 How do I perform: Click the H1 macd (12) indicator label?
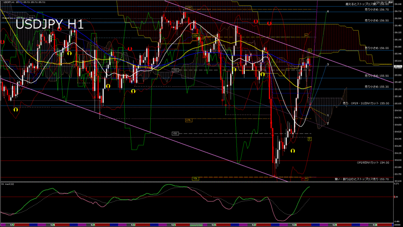9,184
